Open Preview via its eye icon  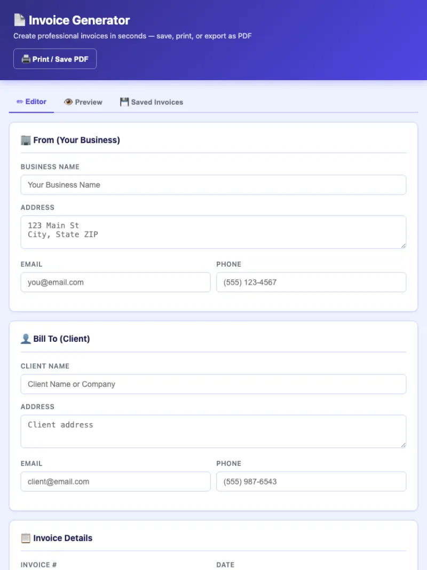click(x=68, y=102)
